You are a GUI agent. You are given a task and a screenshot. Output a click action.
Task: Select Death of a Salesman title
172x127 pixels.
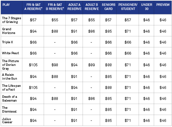[x=10, y=99]
